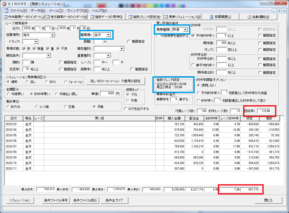Click 流し・BOX・フォーメーション 対象馬の設定 button
This screenshot has width=289, height=213.
coord(115,81)
